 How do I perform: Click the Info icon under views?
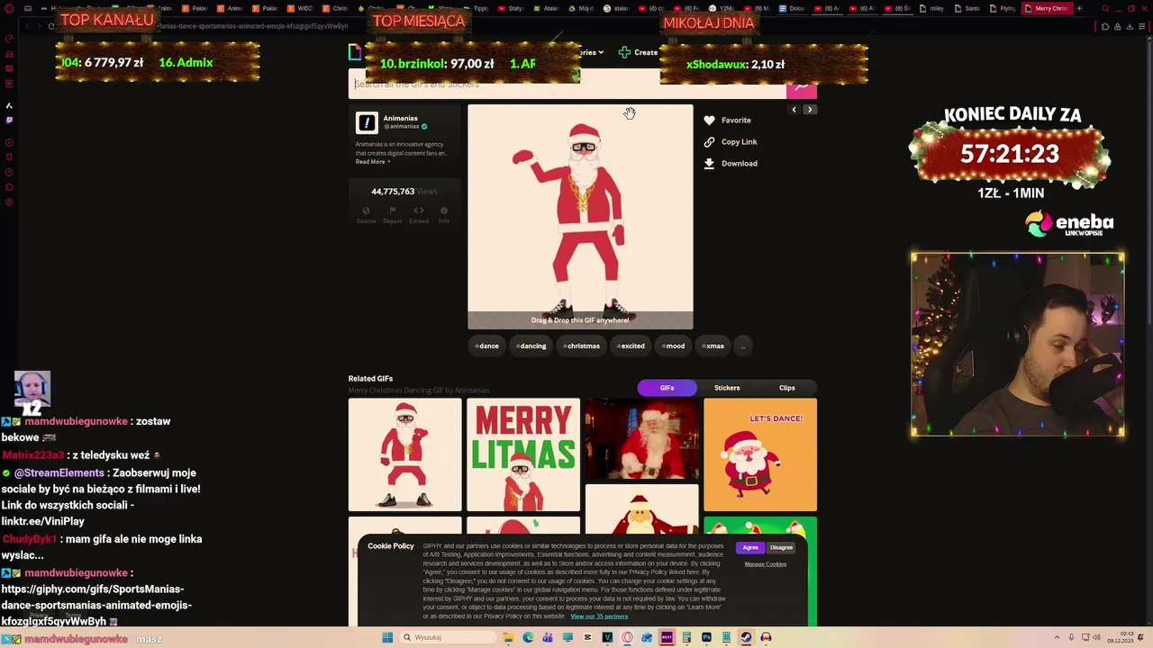[444, 211]
